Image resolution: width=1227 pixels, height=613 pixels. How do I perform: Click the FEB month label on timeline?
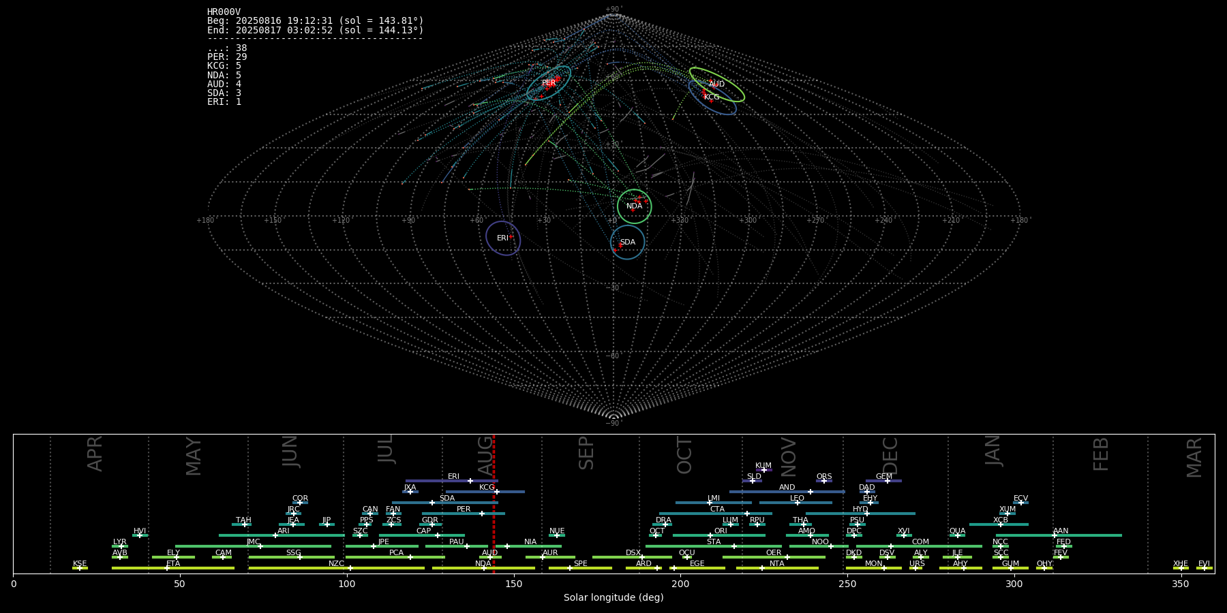tap(1101, 454)
